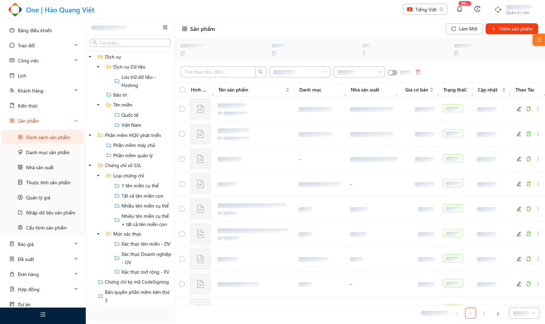Collapse the Tên miền tree node
This screenshot has height=324, width=545.
point(98,105)
